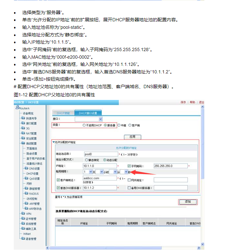Click the 应用 button

tap(133, 137)
